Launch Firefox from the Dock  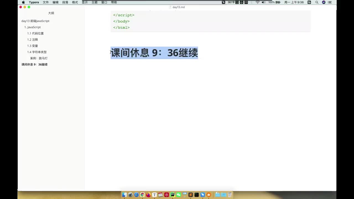pos(149,195)
